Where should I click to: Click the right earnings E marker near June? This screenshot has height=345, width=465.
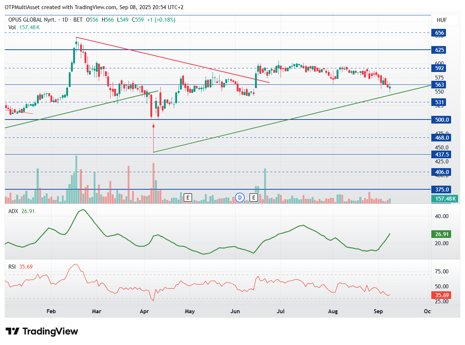coord(254,198)
